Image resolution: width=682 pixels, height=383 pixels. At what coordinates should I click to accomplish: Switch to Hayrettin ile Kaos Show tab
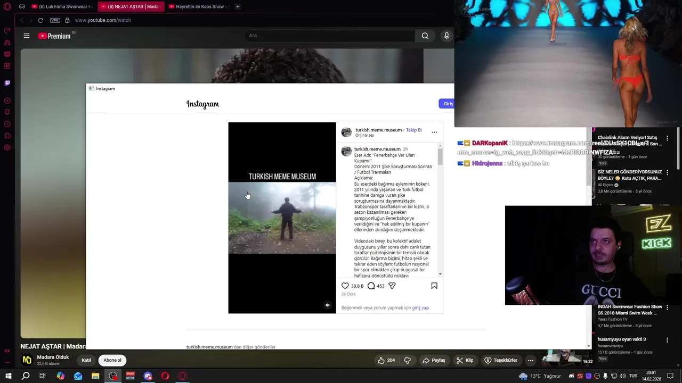pos(199,7)
